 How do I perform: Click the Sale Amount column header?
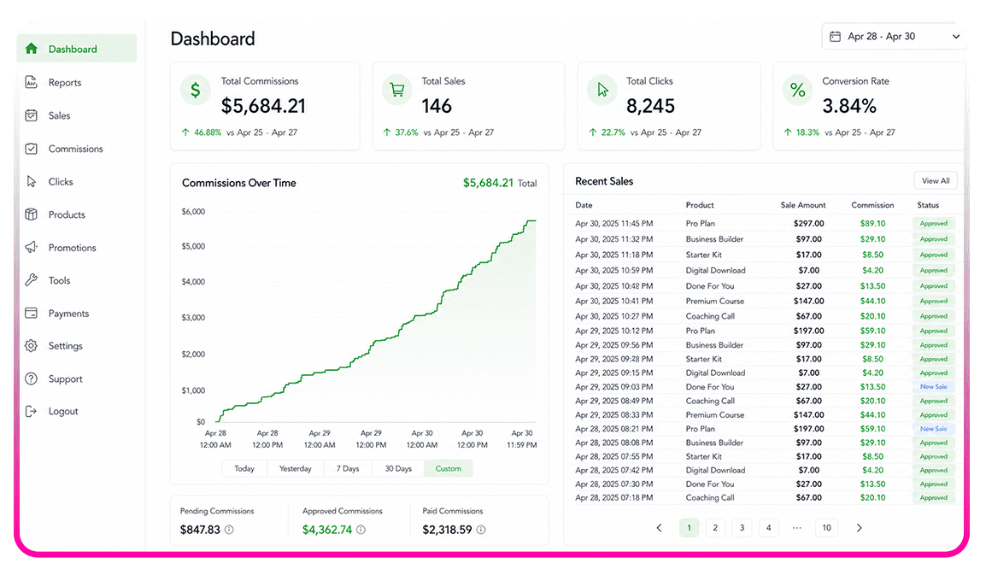[x=803, y=205]
